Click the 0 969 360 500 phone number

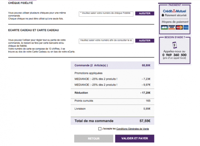(174, 55)
